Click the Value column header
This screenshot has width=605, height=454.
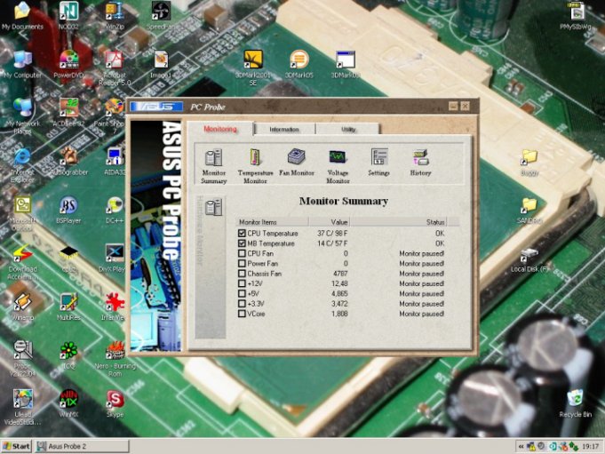(329, 222)
